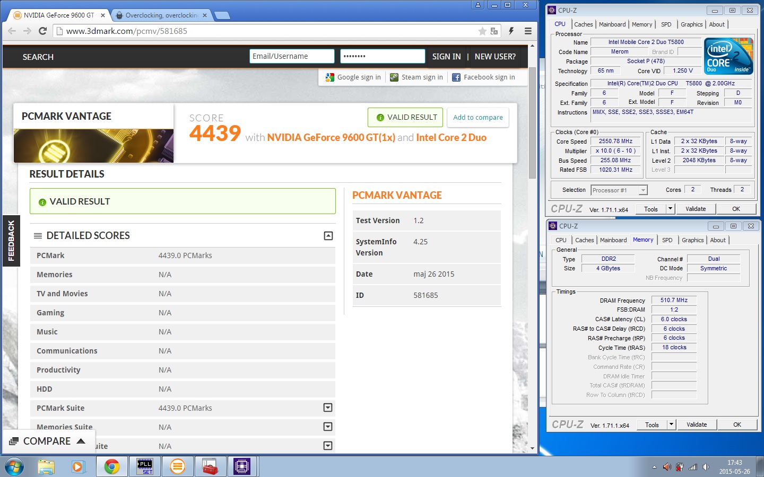Screen dimensions: 764x477
Task: Click the Chrome taskbar icon
Action: (x=111, y=467)
